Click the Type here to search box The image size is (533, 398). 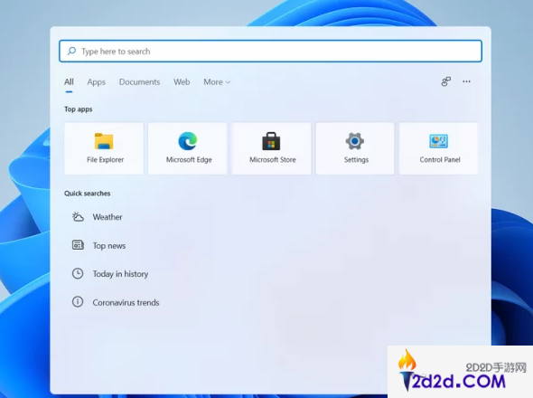click(x=271, y=51)
